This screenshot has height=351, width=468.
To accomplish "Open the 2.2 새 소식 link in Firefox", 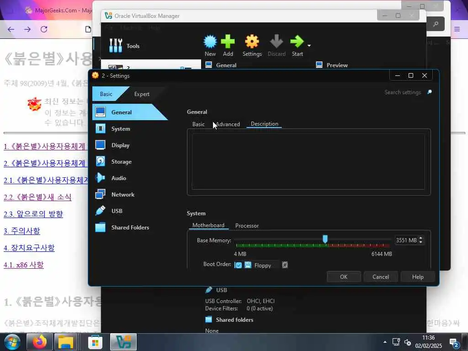I will [37, 197].
